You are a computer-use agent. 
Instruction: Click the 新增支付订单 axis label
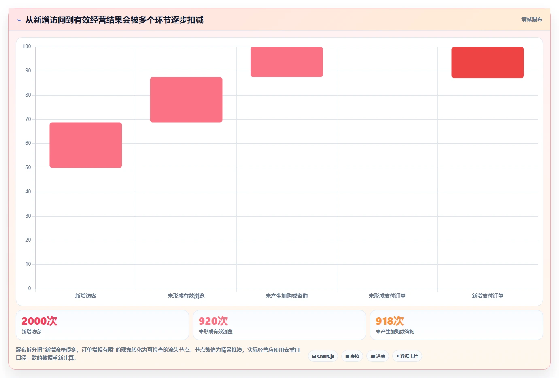(488, 296)
